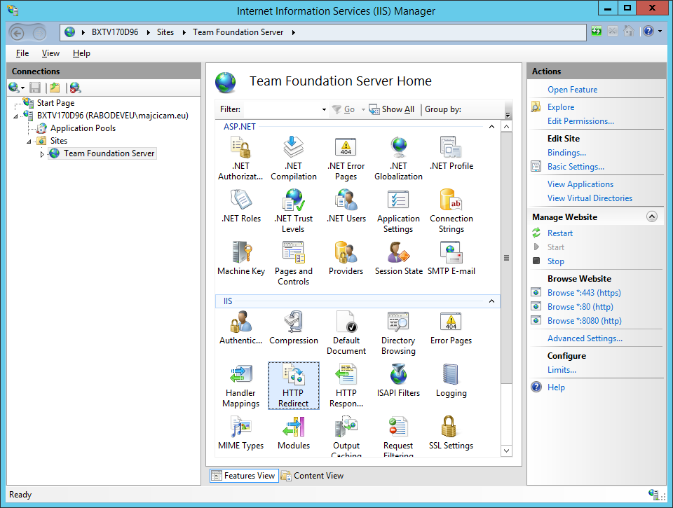Open .NET Trust Levels feature

294,212
